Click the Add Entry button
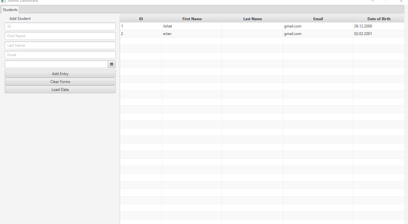Image resolution: width=408 pixels, height=224 pixels. tap(60, 74)
